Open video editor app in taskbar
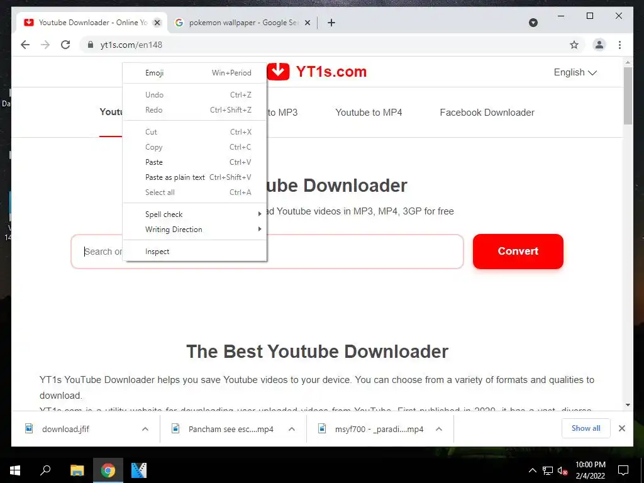Image resolution: width=644 pixels, height=483 pixels. tap(139, 470)
